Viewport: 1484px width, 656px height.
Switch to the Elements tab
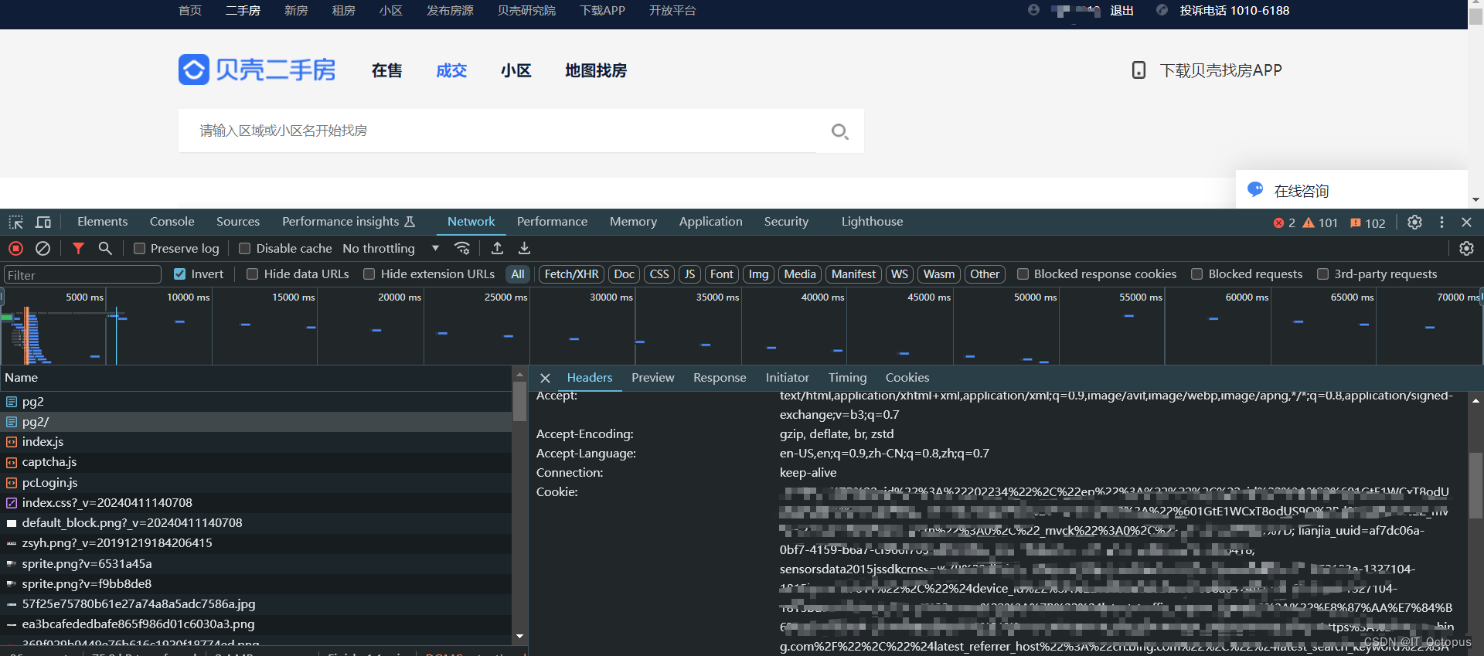click(x=102, y=222)
